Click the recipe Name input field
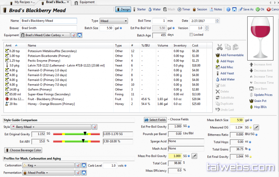Viewport: 279px width, 177px height. pyautogui.click(x=48, y=21)
